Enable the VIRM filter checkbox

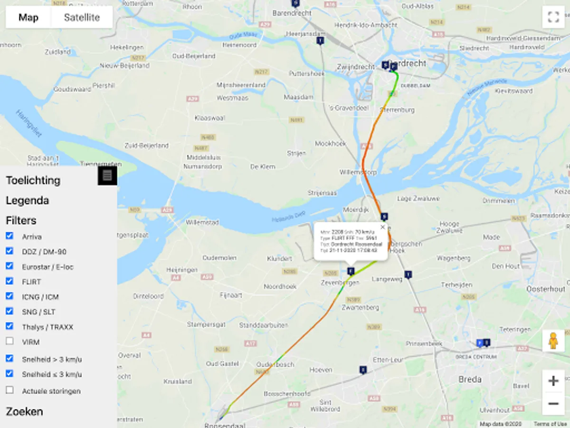click(9, 341)
